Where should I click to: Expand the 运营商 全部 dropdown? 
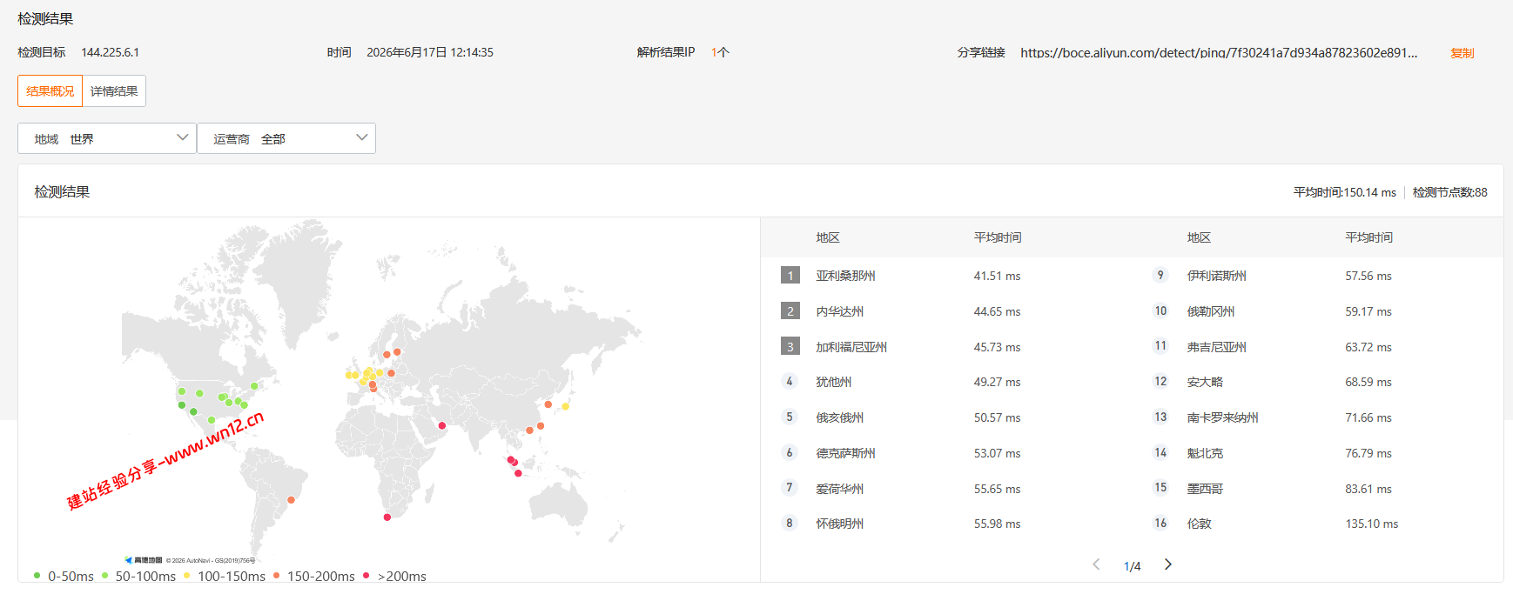click(286, 138)
